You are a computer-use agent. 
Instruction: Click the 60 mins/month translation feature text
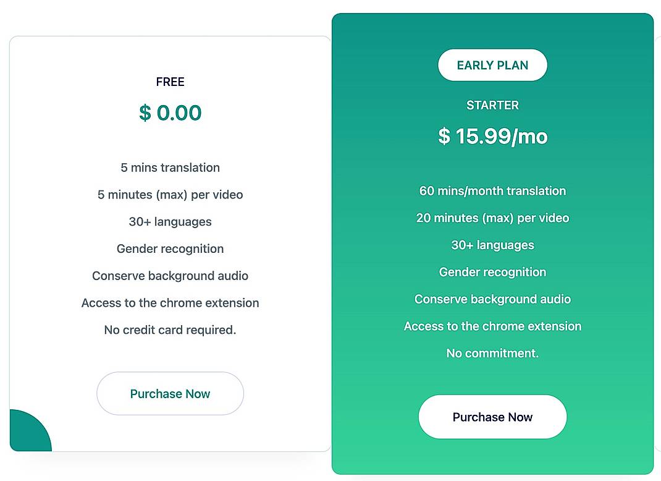coord(492,191)
